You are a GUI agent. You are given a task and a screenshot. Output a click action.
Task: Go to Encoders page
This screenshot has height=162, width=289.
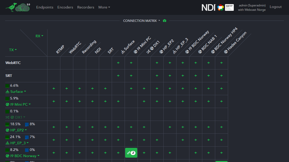(65, 7)
